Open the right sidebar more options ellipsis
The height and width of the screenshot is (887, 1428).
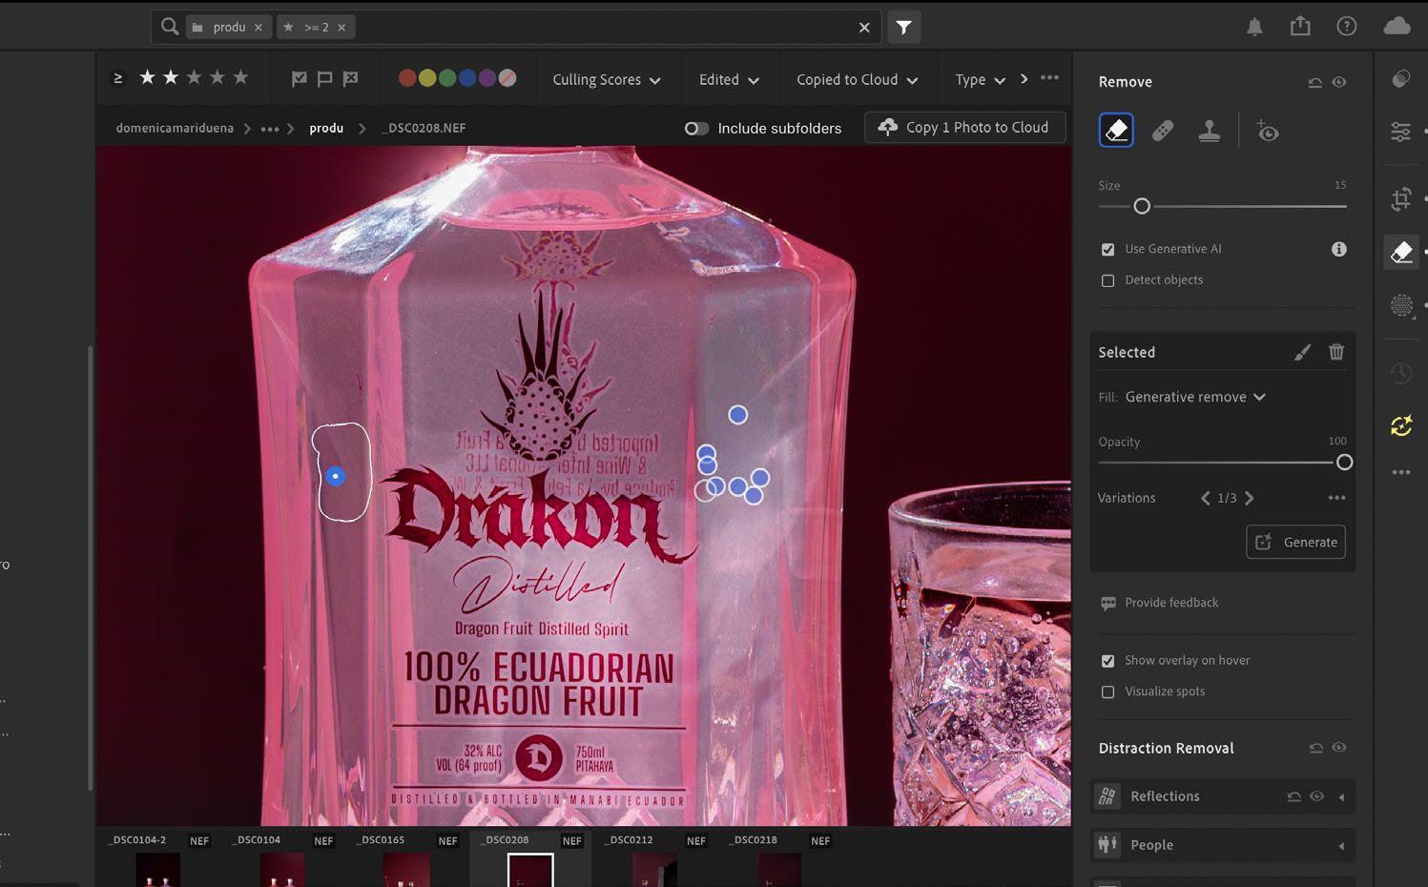click(x=1401, y=472)
